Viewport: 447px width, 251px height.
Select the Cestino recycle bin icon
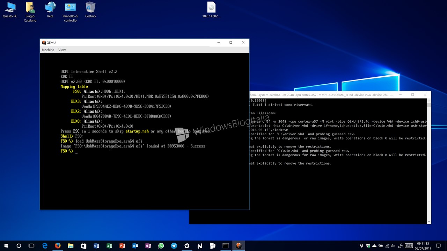coord(90,10)
